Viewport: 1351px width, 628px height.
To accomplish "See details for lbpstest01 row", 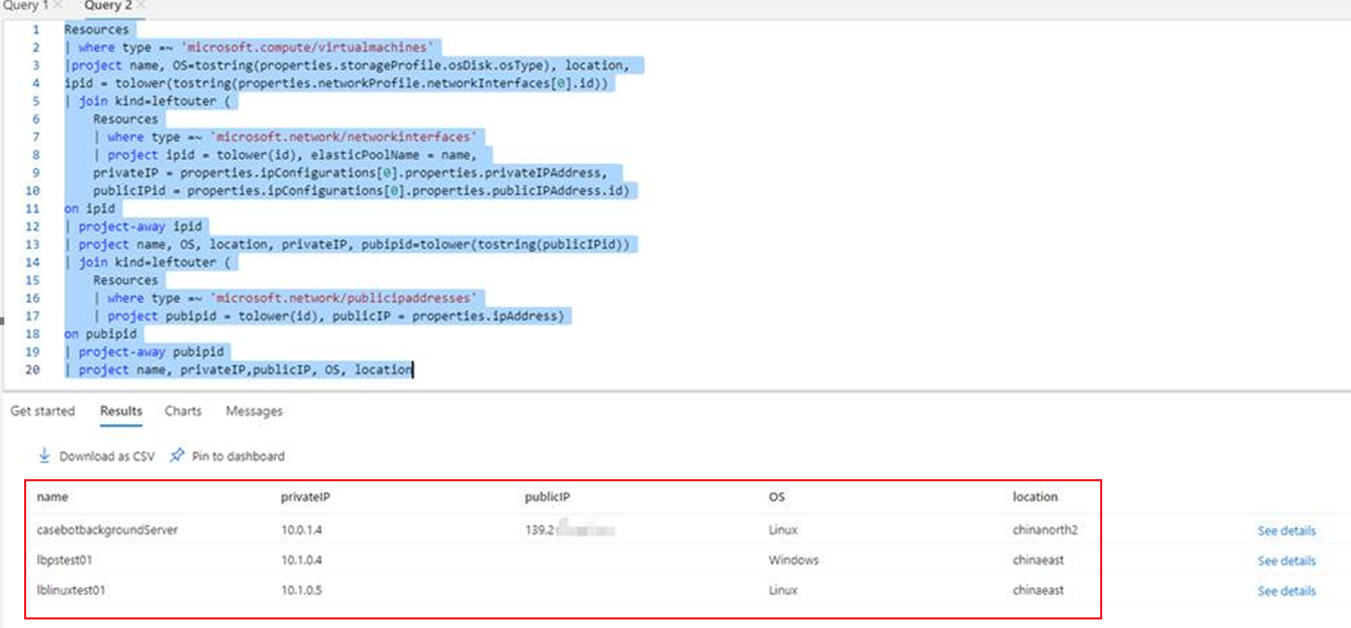I will 1286,561.
